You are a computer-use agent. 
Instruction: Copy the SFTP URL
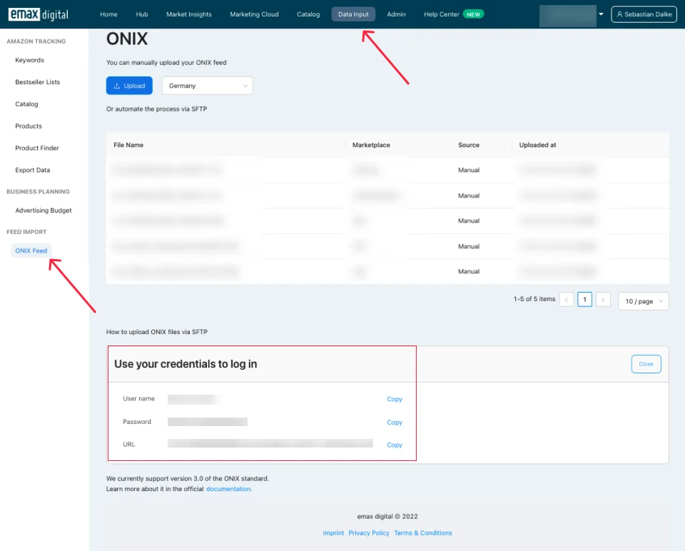pos(395,445)
